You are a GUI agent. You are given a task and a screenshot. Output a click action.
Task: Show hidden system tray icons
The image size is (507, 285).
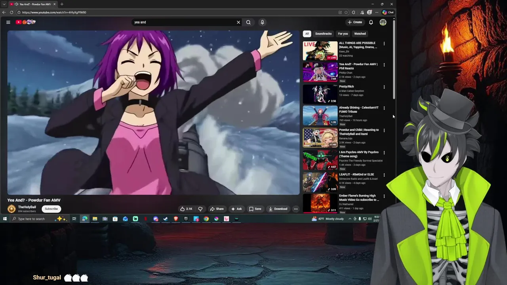tap(350, 218)
